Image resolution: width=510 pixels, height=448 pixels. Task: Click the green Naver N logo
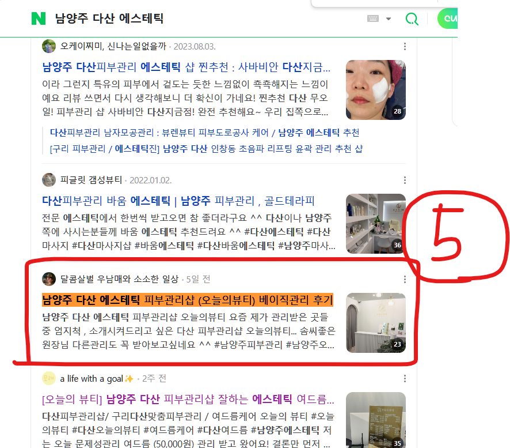pyautogui.click(x=39, y=18)
